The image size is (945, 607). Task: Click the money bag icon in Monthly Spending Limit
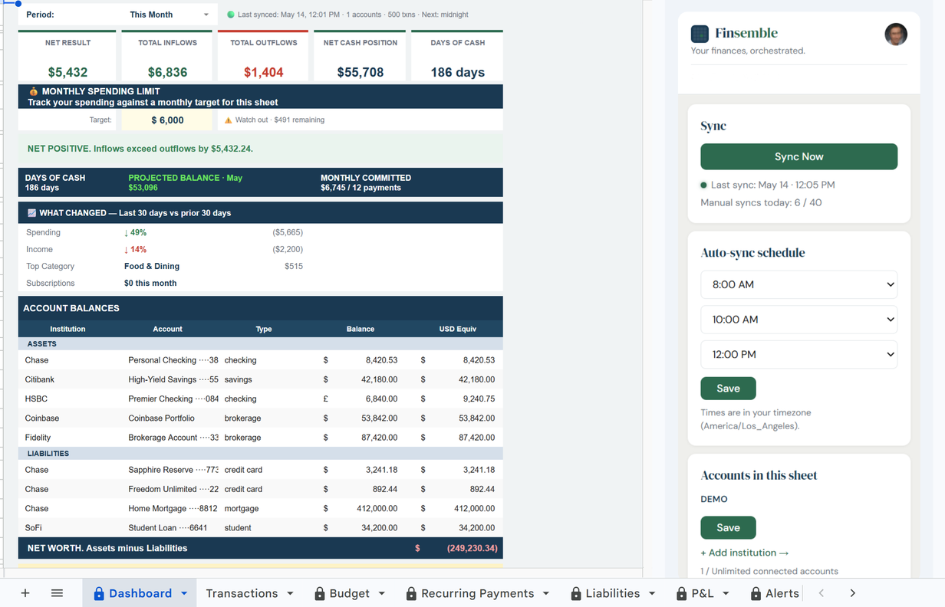(x=33, y=91)
